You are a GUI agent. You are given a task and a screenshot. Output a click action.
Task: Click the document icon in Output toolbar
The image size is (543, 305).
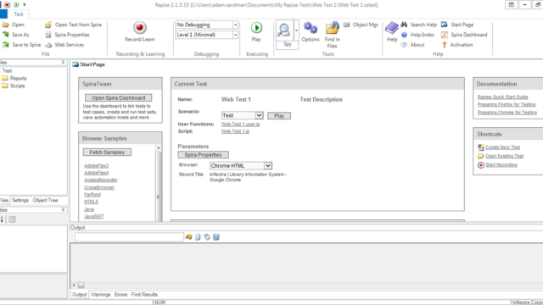coord(198,237)
